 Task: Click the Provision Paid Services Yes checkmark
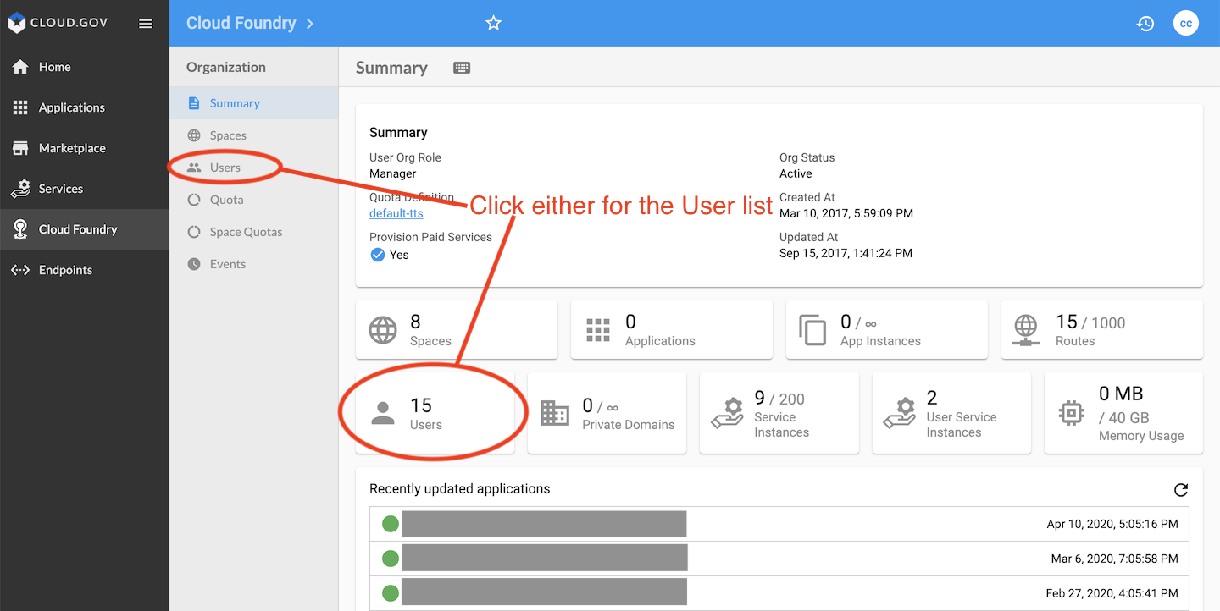(x=378, y=255)
